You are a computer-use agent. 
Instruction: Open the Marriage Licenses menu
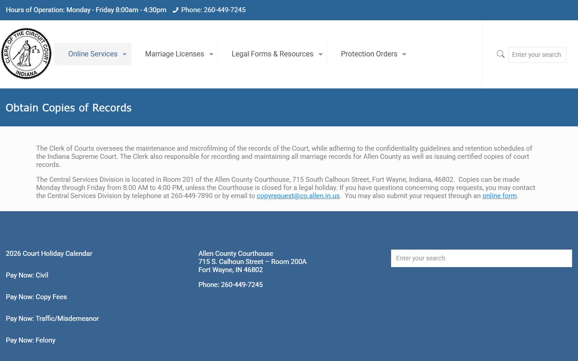tap(174, 54)
